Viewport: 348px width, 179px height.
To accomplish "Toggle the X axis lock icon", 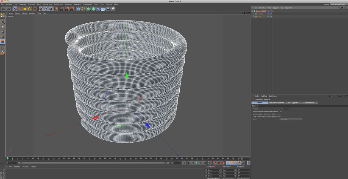I will 41,9.
